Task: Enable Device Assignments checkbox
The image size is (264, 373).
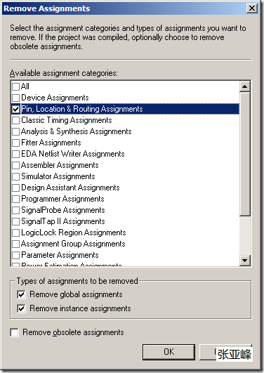Action: pos(15,98)
